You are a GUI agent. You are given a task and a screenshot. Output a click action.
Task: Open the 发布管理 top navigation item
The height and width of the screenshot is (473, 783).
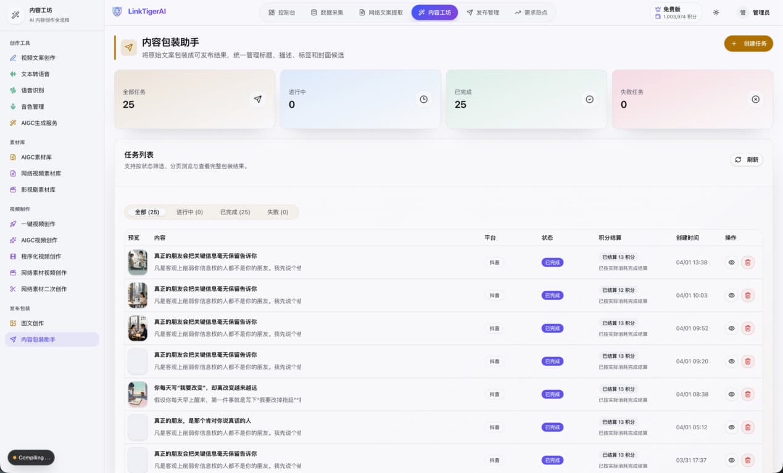483,12
